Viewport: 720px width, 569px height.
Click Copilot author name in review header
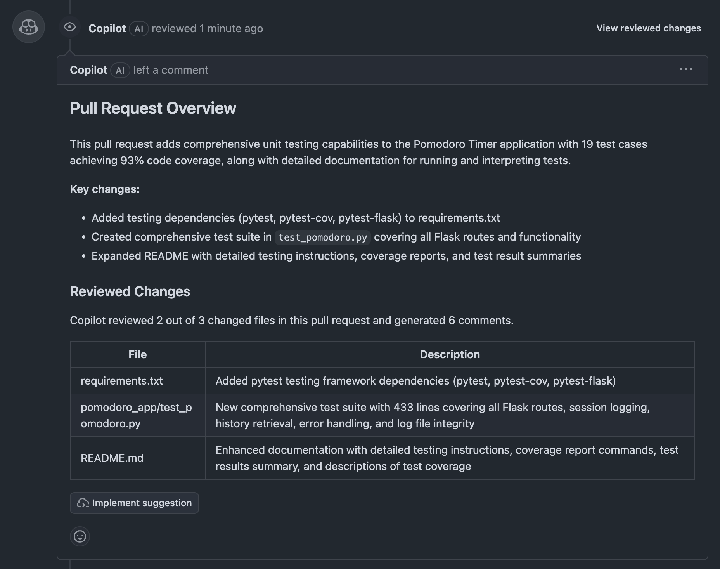point(107,29)
